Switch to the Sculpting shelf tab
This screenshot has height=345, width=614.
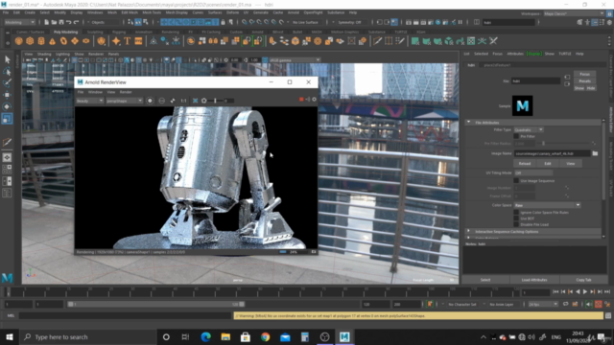point(95,32)
